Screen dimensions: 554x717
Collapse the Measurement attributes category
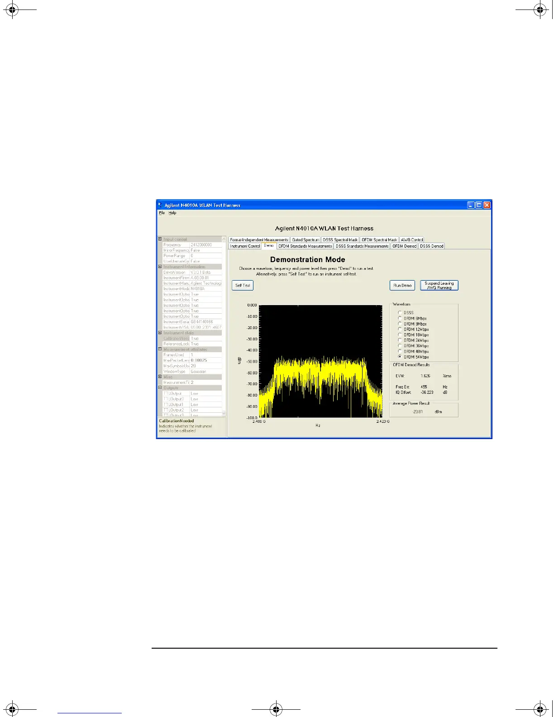(160, 349)
